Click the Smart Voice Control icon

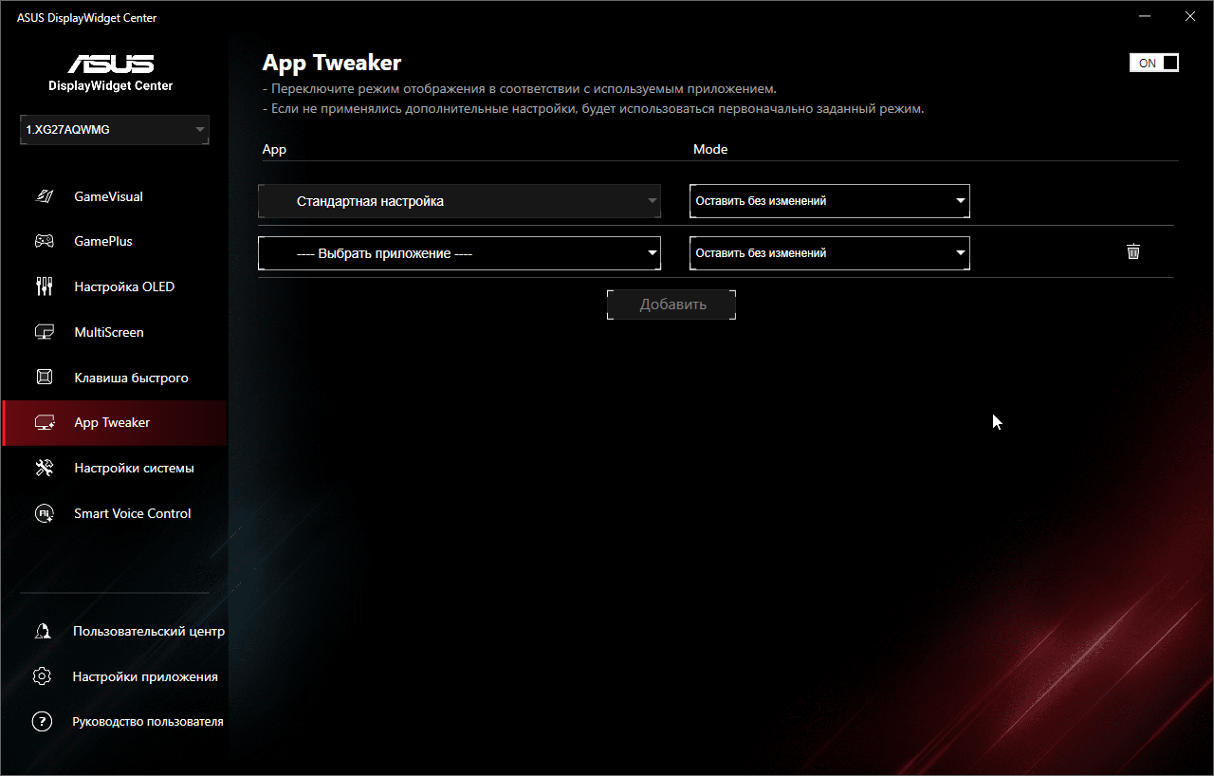pyautogui.click(x=44, y=513)
